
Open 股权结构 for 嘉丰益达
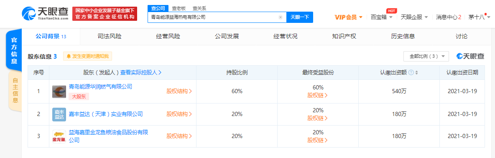(x=179, y=114)
